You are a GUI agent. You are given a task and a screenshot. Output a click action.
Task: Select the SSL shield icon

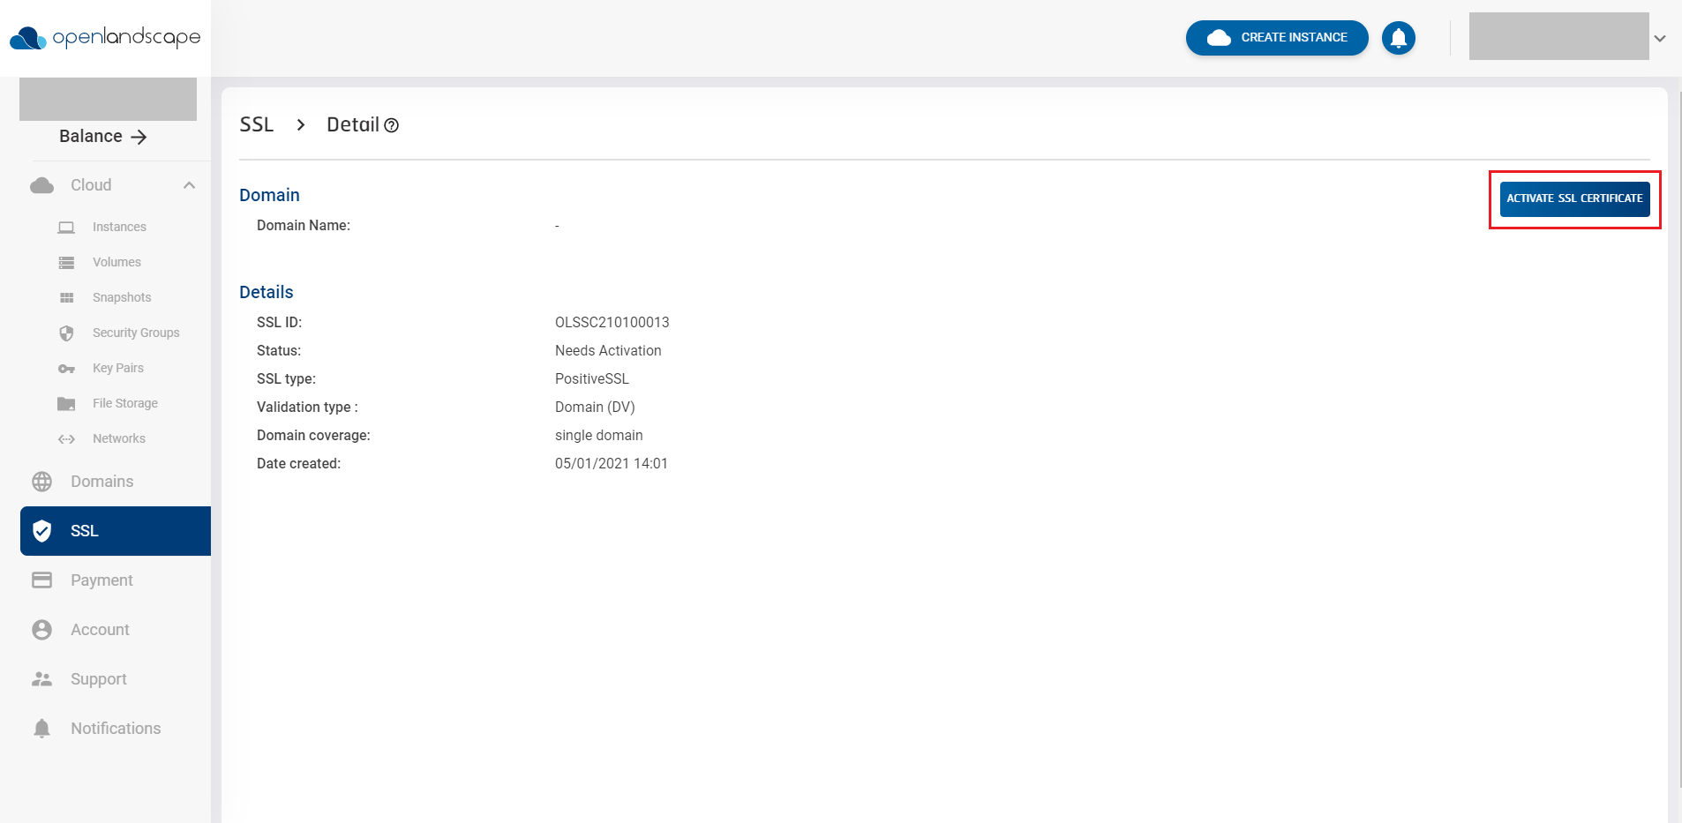42,530
